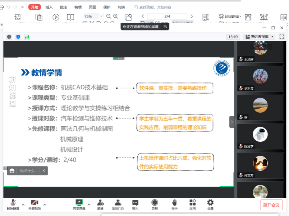Viewport: 289px width, 216px height.
Task: Expand video options arrow beside 开启视频
Action: 45,205
